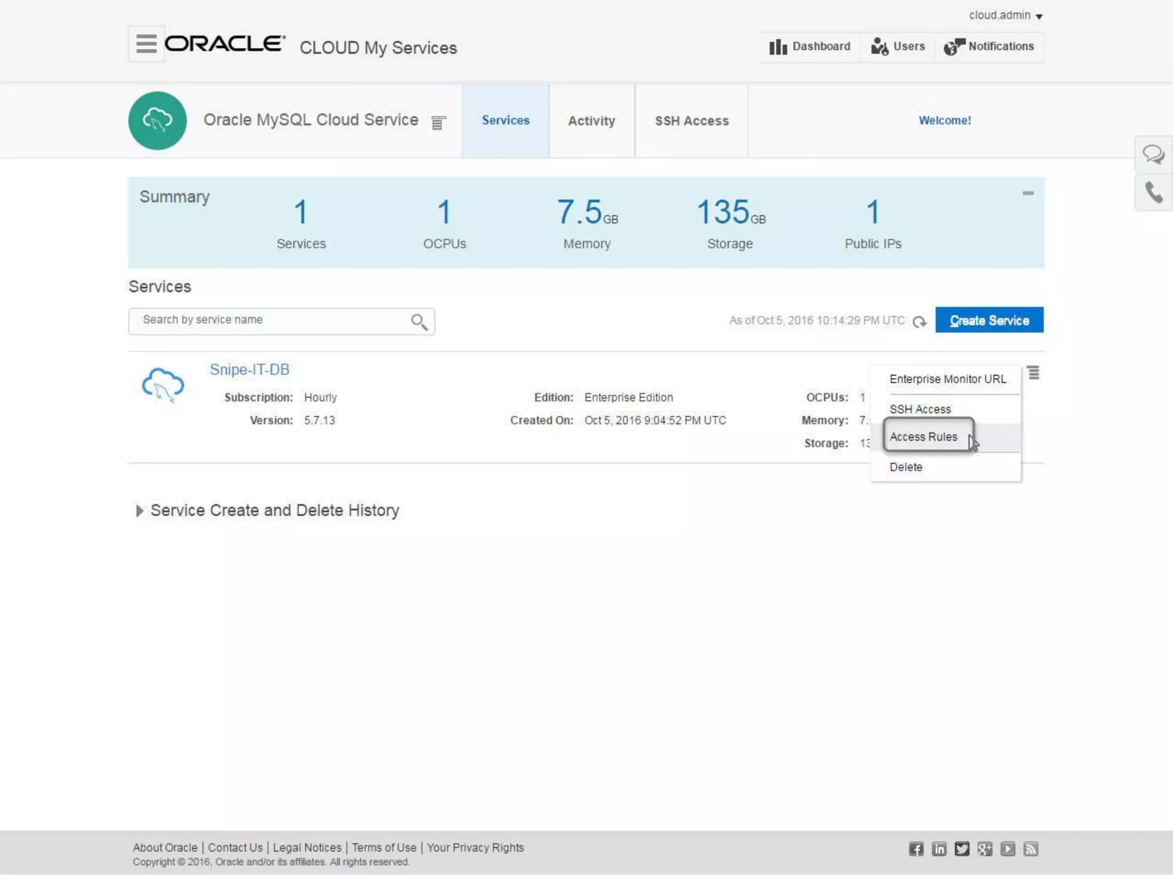This screenshot has width=1173, height=880.
Task: Switch to the SSH Access tab
Action: [692, 121]
